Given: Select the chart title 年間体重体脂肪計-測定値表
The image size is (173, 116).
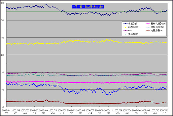Looking at the screenshot, I should 88,6.
